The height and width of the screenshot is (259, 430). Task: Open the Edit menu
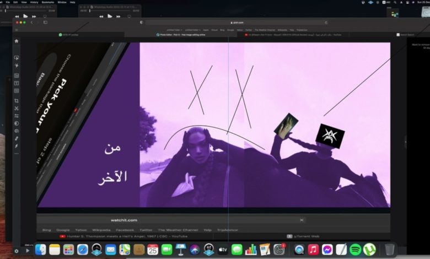pyautogui.click(x=15, y=2)
